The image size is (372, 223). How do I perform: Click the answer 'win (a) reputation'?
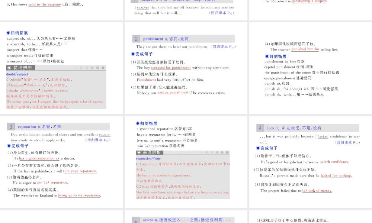click(x=52, y=182)
